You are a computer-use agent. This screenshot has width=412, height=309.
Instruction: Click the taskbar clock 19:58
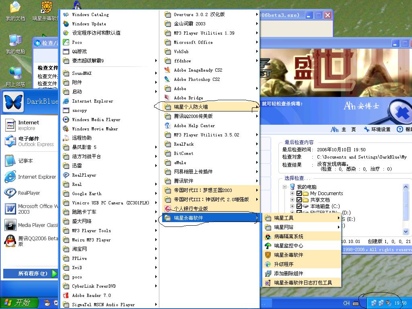[x=400, y=303]
